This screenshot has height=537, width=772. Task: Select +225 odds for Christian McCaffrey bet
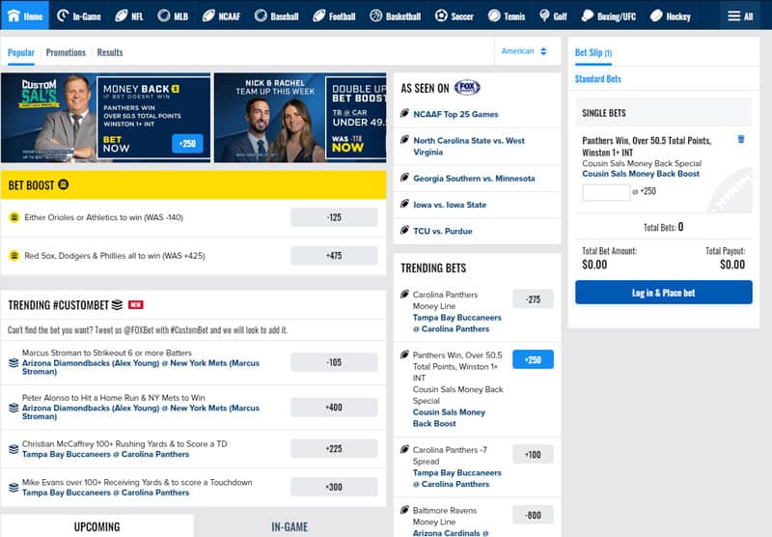click(334, 449)
